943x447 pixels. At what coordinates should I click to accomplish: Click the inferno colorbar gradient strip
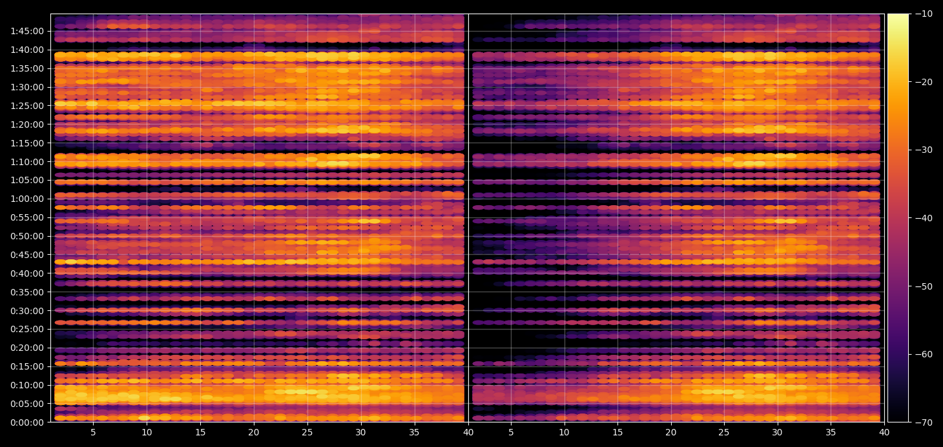[898, 218]
